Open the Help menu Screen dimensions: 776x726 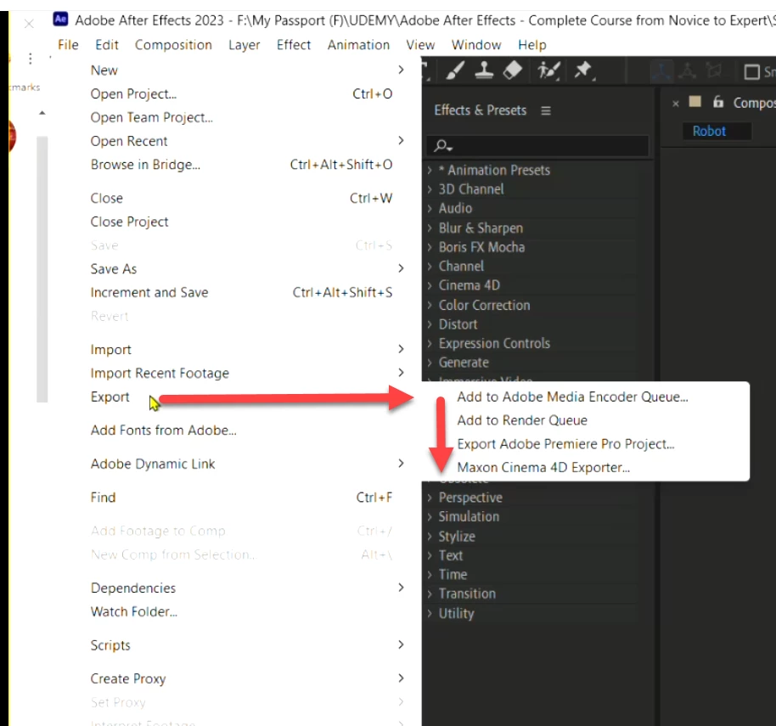[x=532, y=45]
